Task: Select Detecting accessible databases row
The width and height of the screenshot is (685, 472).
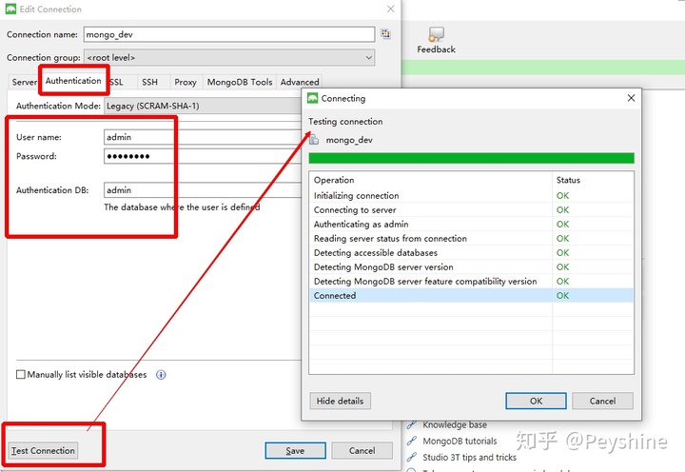Action: coord(471,252)
